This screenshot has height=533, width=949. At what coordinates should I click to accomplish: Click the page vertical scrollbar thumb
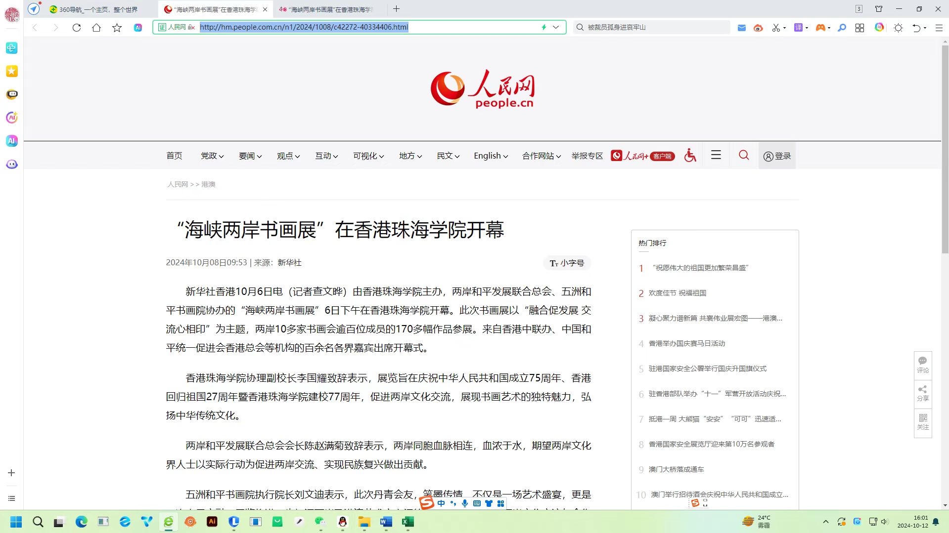[945, 148]
